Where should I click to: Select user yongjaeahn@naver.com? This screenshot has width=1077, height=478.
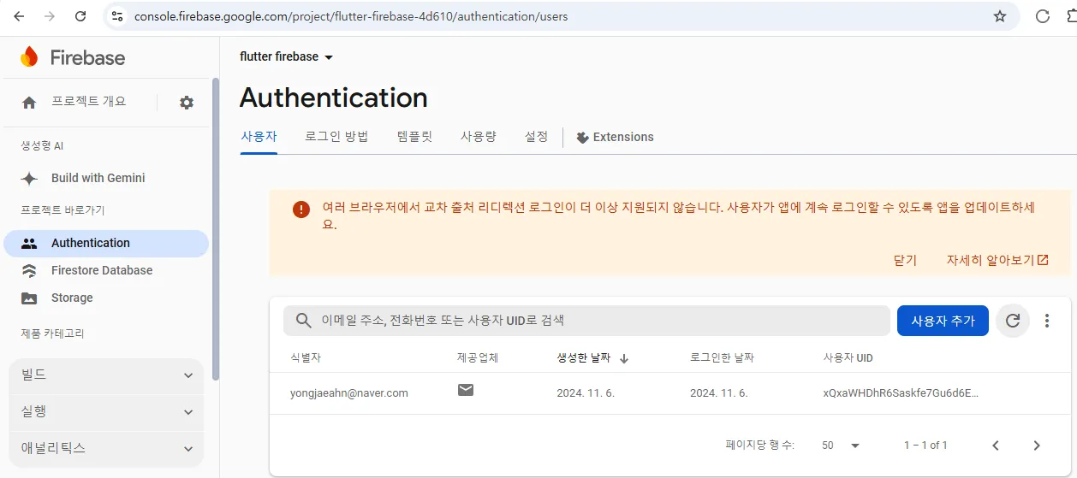coord(349,393)
